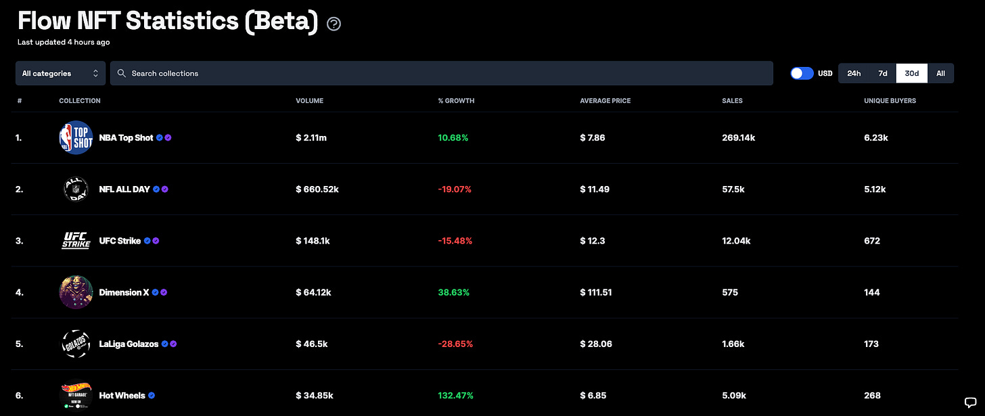Click the 132.47% growth value
The image size is (985, 416).
[x=455, y=396]
